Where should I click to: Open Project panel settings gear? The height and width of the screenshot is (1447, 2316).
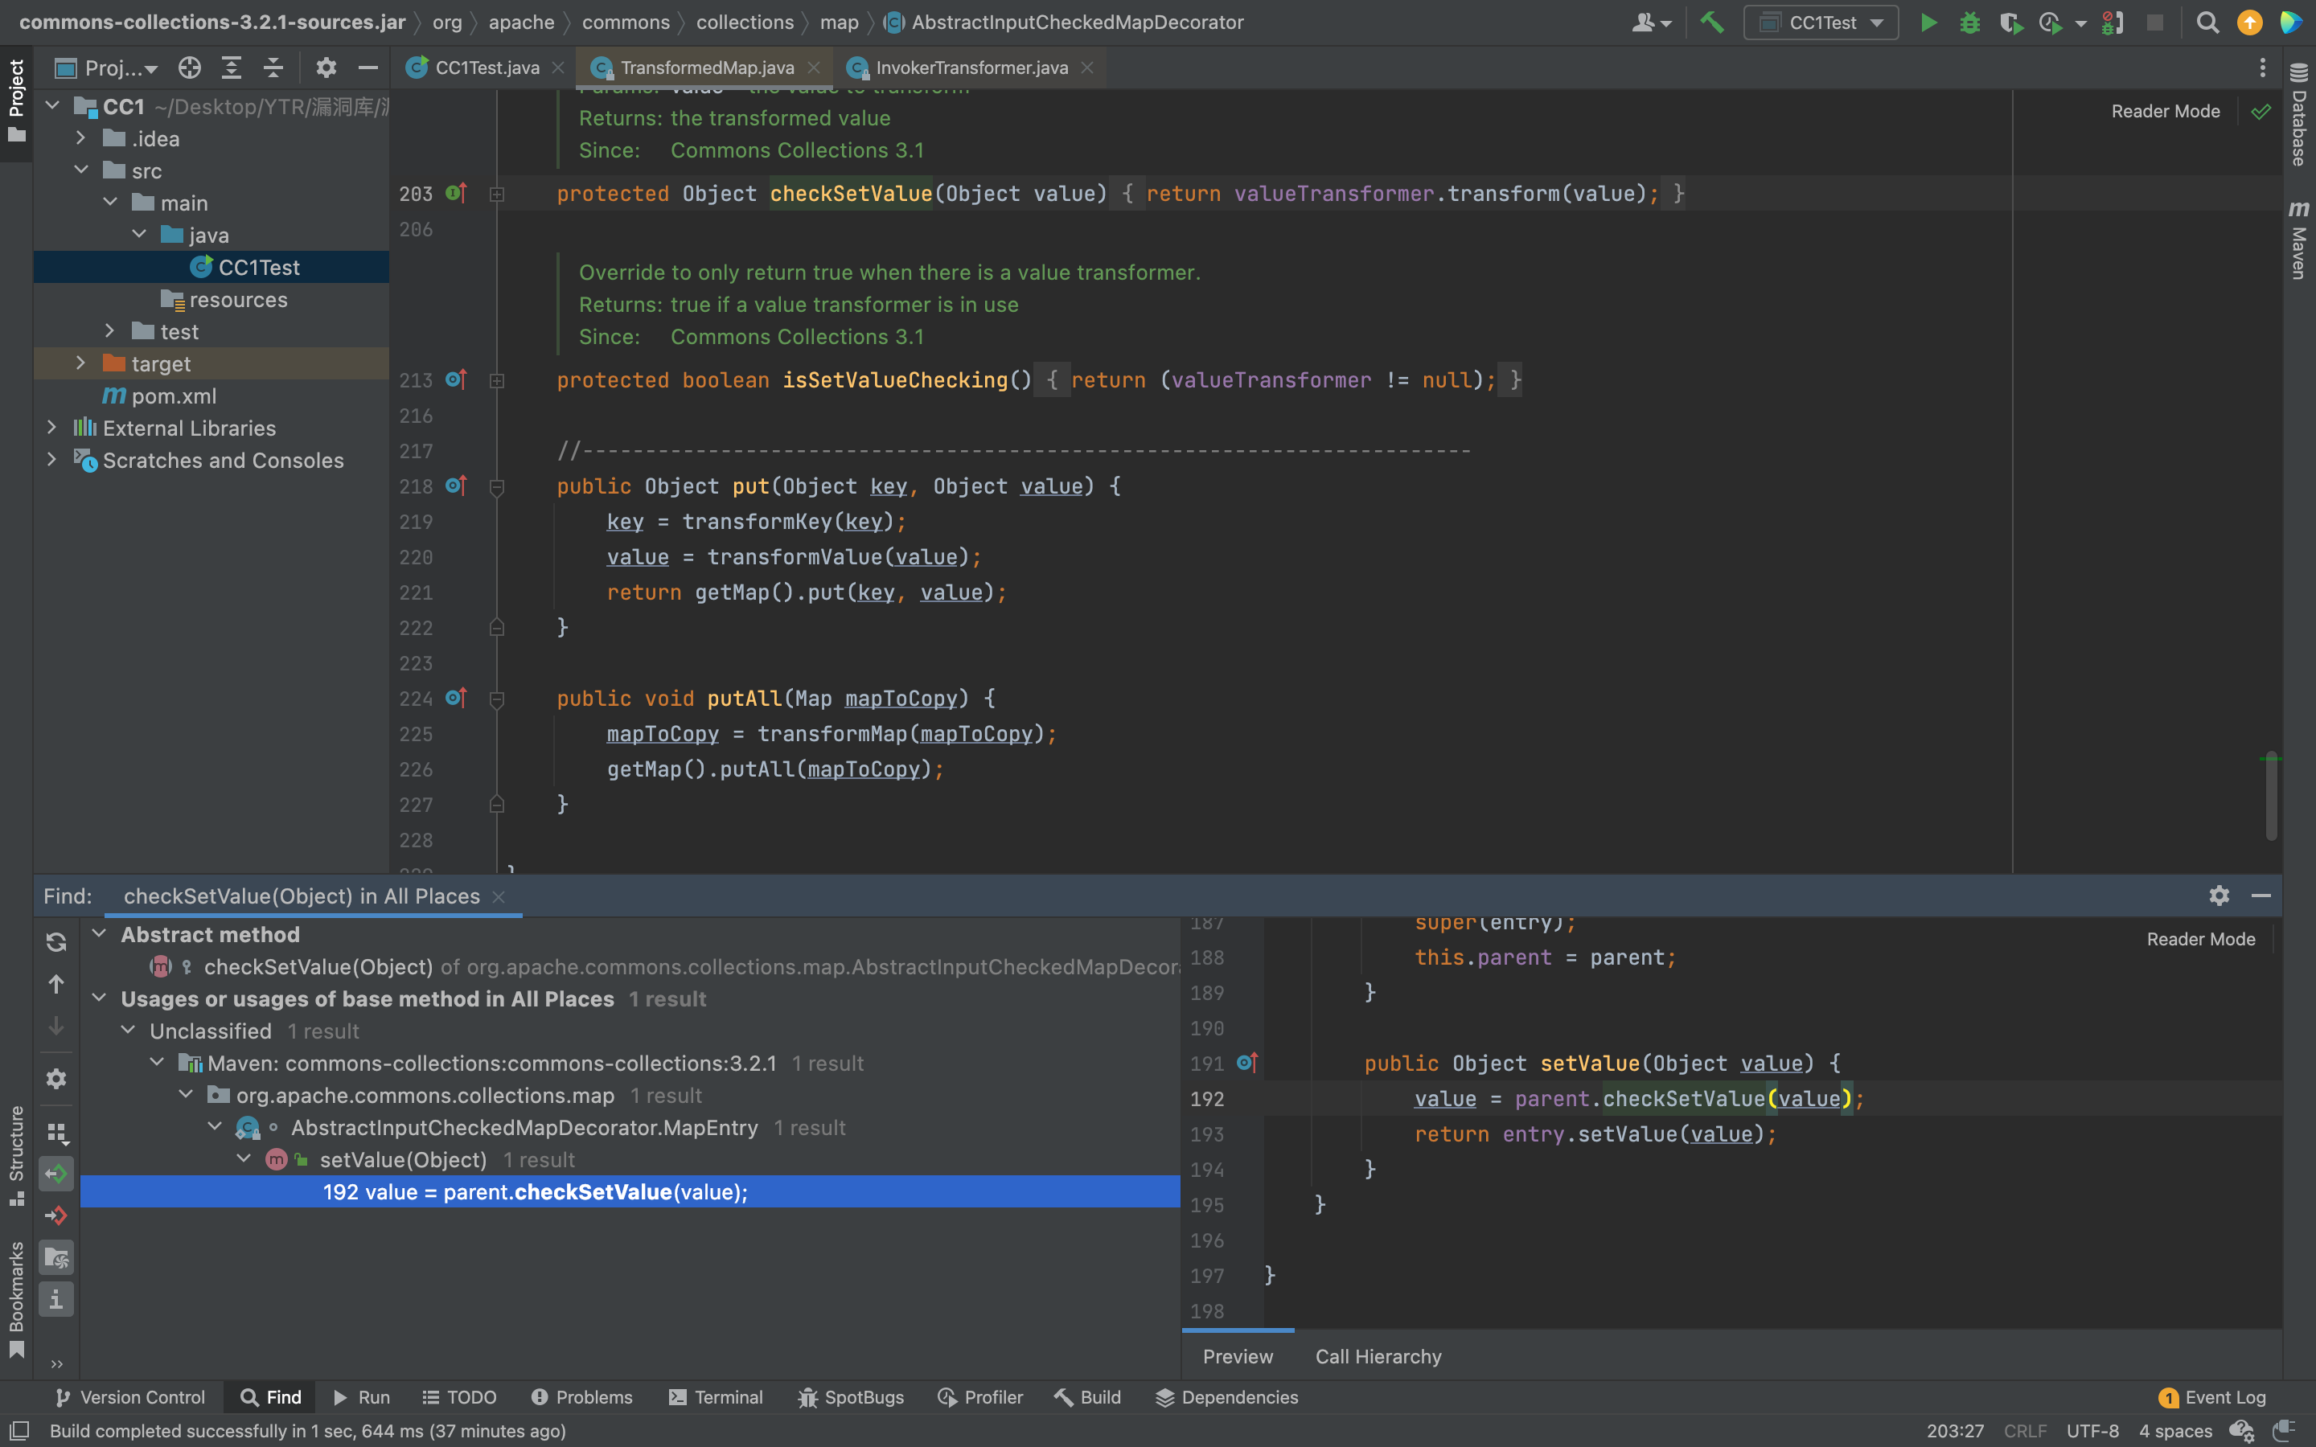pyautogui.click(x=326, y=67)
